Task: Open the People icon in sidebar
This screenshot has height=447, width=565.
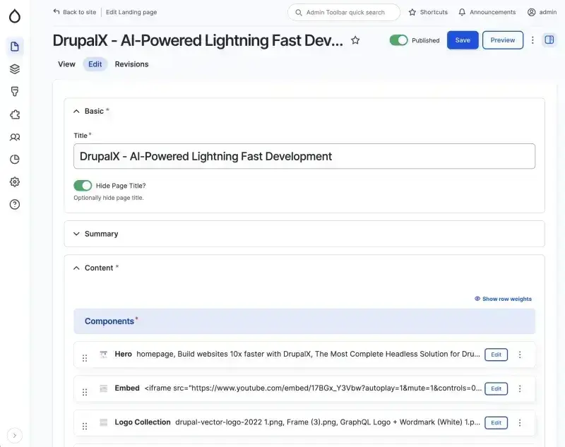Action: coord(15,137)
